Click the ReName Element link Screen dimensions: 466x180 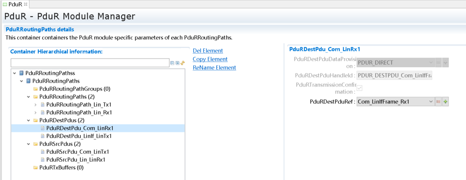coord(214,68)
